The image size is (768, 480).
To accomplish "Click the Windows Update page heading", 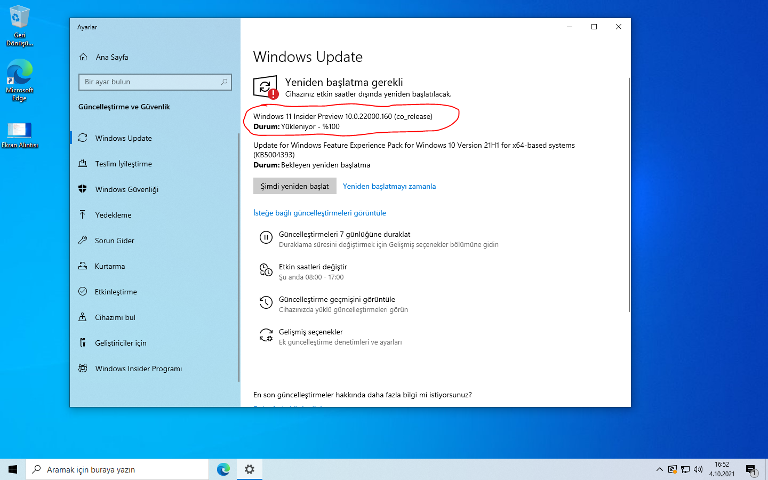I will (308, 57).
